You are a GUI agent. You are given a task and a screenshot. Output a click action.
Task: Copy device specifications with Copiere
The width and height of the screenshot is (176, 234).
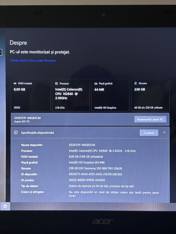point(149,133)
